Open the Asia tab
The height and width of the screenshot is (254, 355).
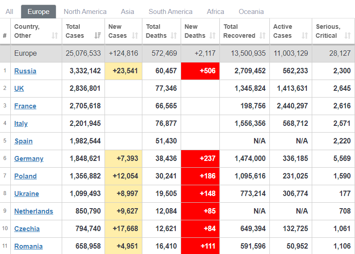(127, 12)
